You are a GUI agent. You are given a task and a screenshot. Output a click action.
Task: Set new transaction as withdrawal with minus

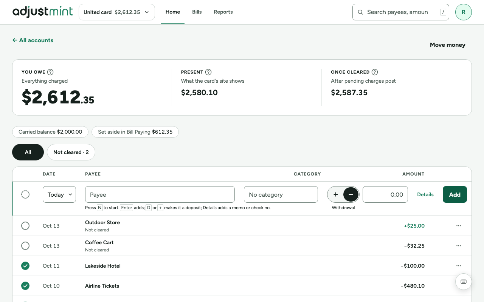351,194
